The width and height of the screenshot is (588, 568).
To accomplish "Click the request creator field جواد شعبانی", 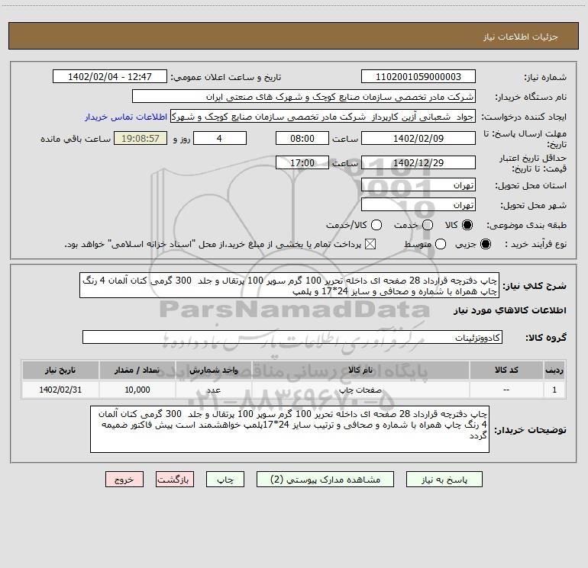I will tap(323, 117).
